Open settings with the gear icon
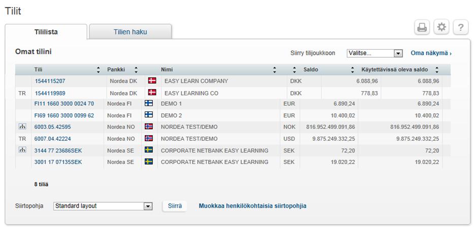The width and height of the screenshot is (475, 230). click(x=441, y=27)
